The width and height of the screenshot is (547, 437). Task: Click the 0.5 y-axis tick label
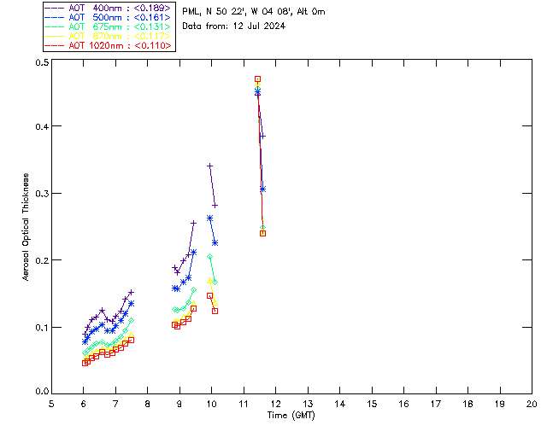point(42,62)
